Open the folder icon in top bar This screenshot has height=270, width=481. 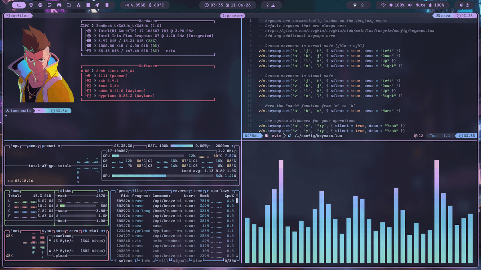coord(69,5)
